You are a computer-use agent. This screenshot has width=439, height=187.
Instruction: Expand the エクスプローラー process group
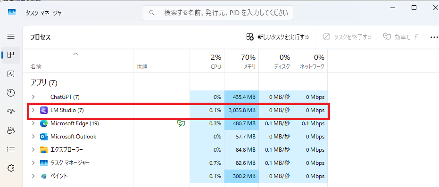(x=33, y=149)
